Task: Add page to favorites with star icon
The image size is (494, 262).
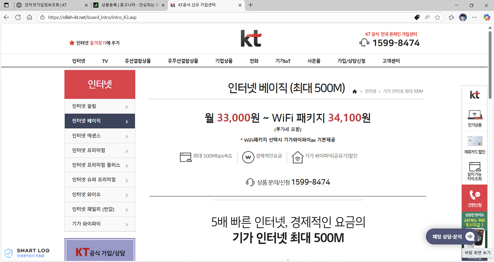Action: 437,17
